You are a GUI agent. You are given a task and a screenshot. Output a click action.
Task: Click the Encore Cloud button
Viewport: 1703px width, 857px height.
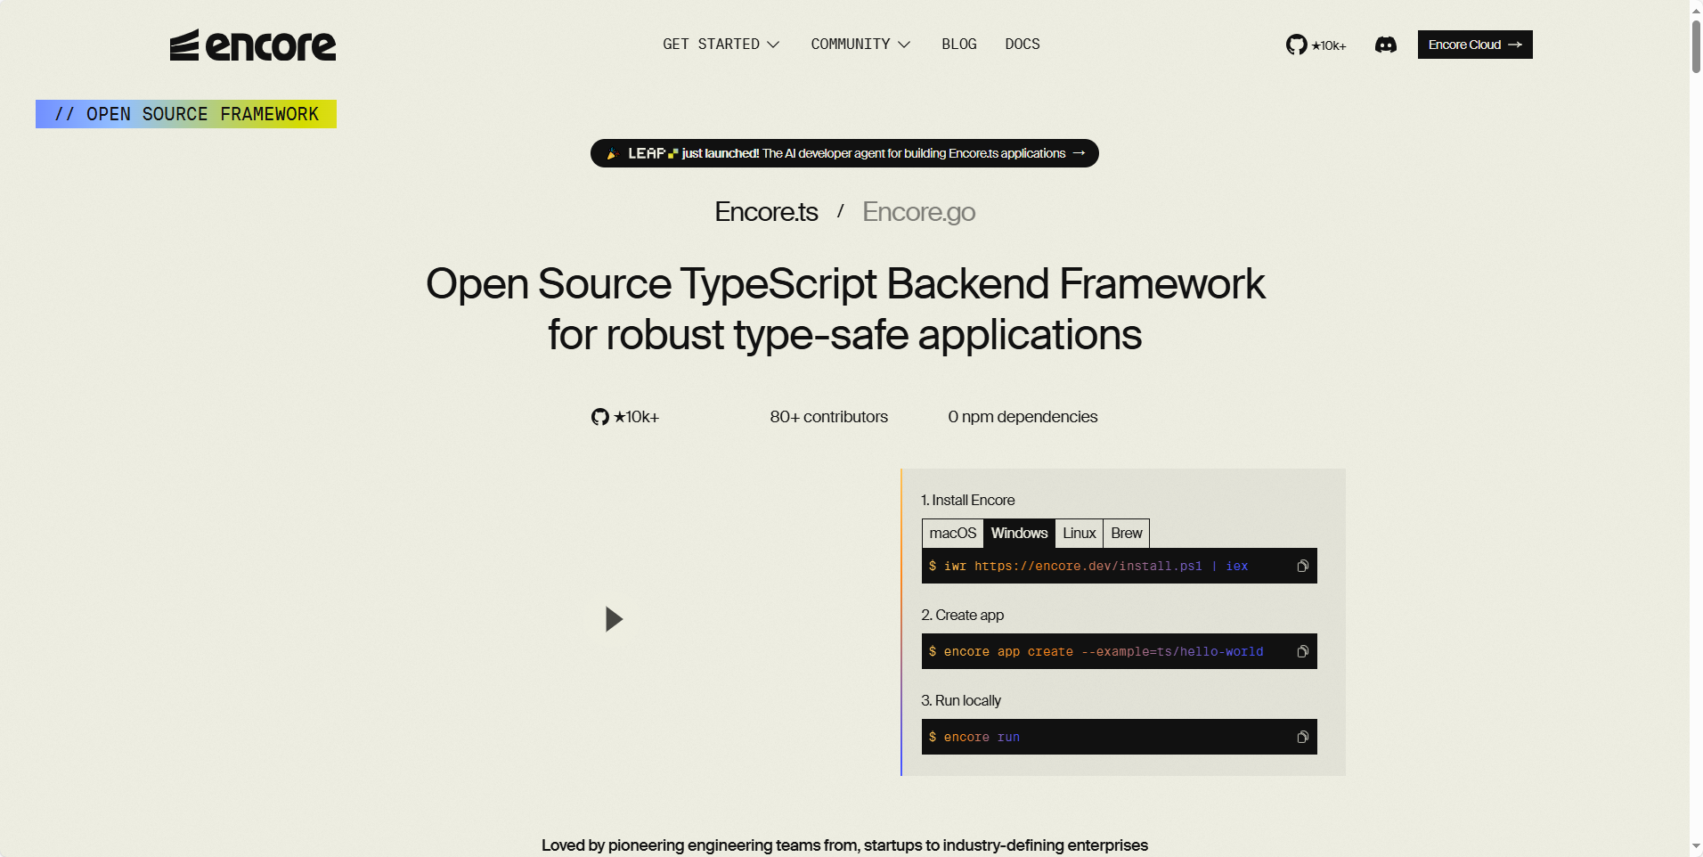point(1474,45)
